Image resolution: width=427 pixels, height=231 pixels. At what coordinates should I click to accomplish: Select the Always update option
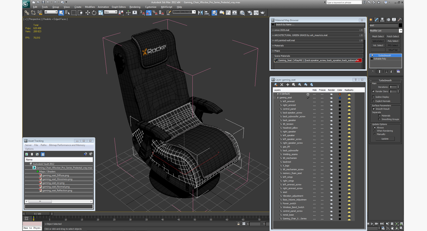[375, 127]
